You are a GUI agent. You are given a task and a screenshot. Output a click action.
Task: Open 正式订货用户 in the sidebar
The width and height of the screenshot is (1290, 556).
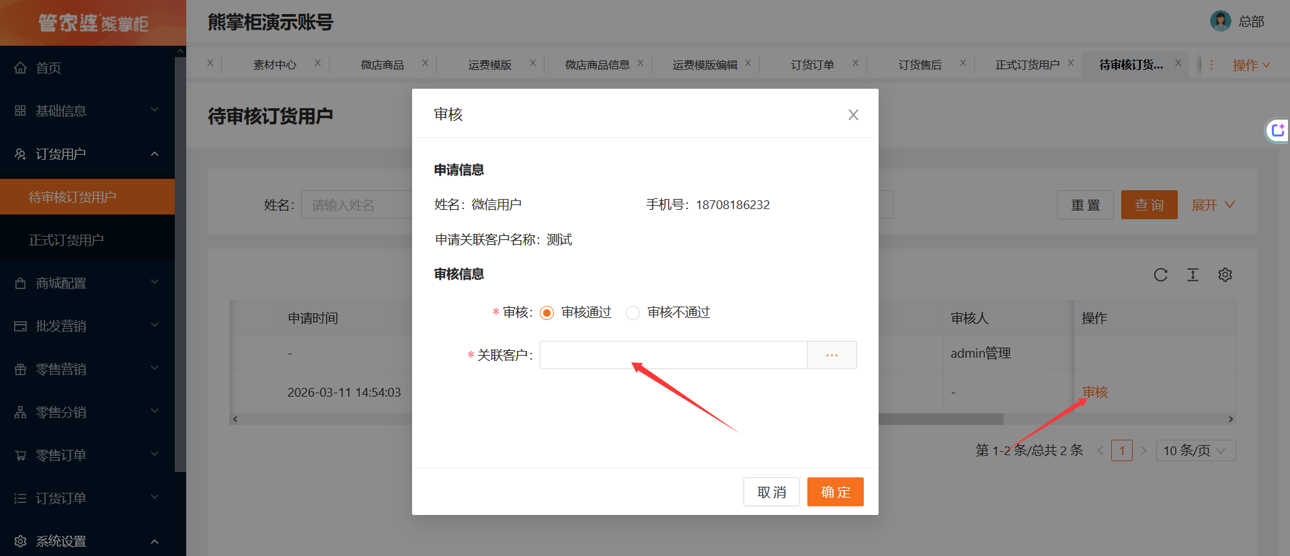pos(66,240)
